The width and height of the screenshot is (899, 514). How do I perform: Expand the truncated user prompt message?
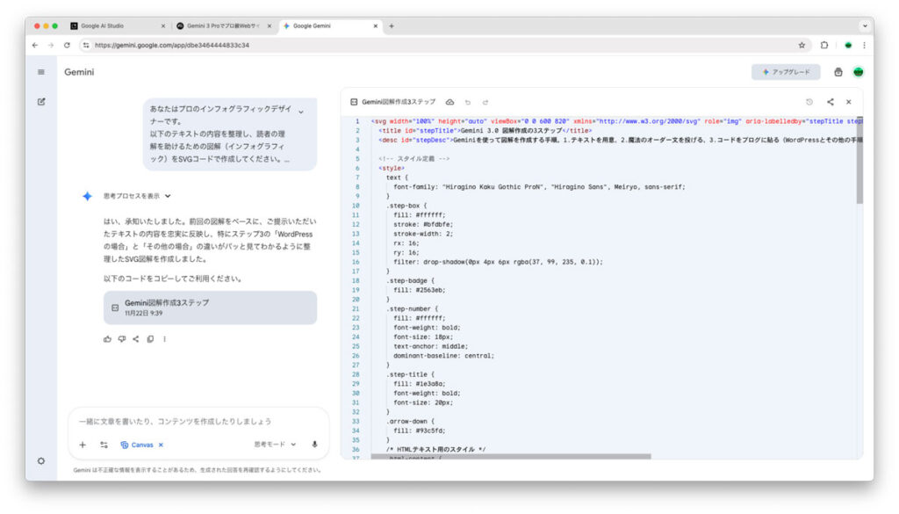point(301,112)
